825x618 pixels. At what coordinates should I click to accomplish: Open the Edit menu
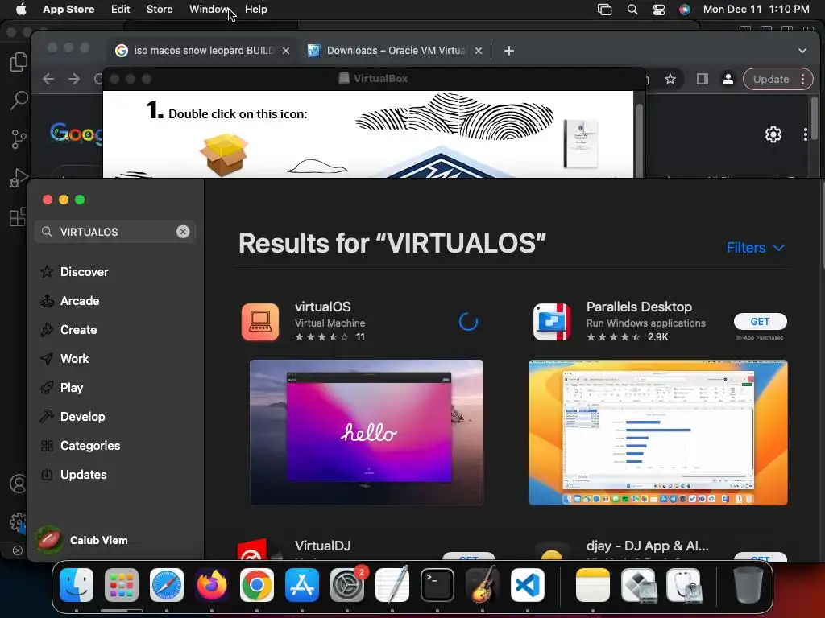[x=121, y=10]
